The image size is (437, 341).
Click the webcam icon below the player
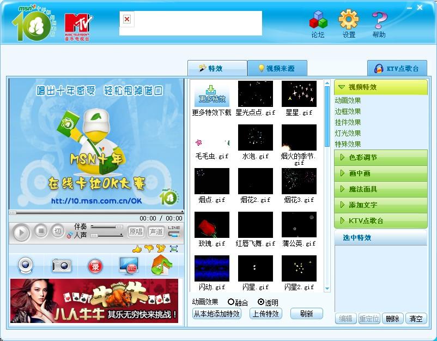(x=26, y=265)
